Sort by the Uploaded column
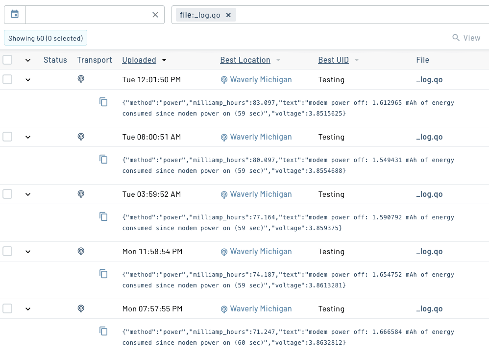 point(139,60)
